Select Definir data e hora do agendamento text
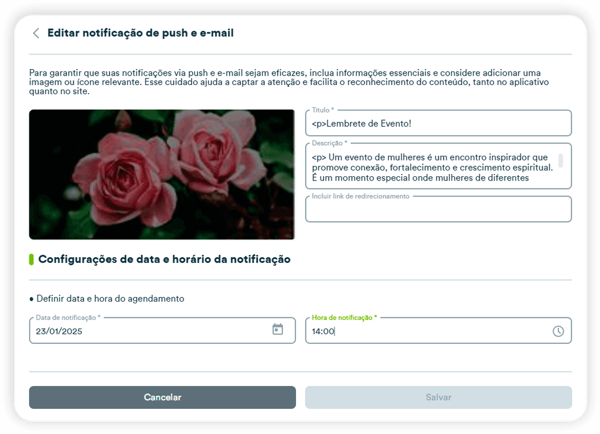Image resolution: width=600 pixels, height=434 pixels. 110,299
